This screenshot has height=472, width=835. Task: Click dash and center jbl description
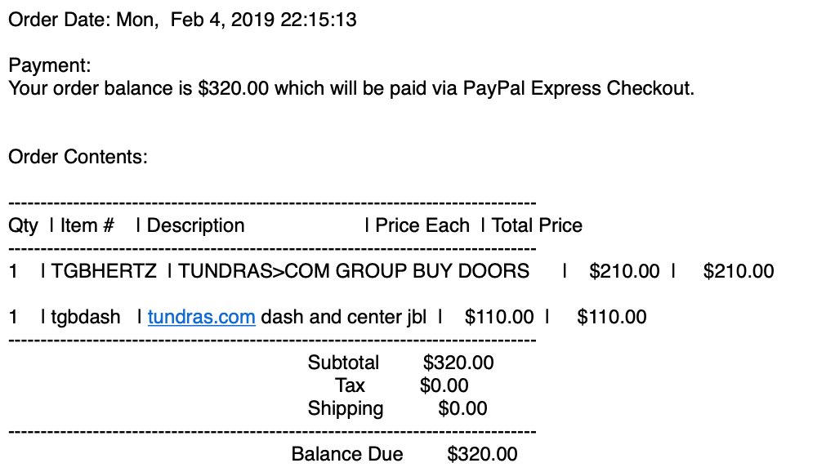(x=343, y=317)
